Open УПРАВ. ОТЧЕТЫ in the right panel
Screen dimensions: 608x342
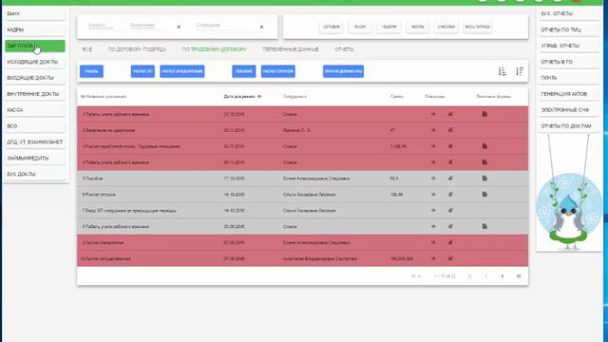click(569, 47)
